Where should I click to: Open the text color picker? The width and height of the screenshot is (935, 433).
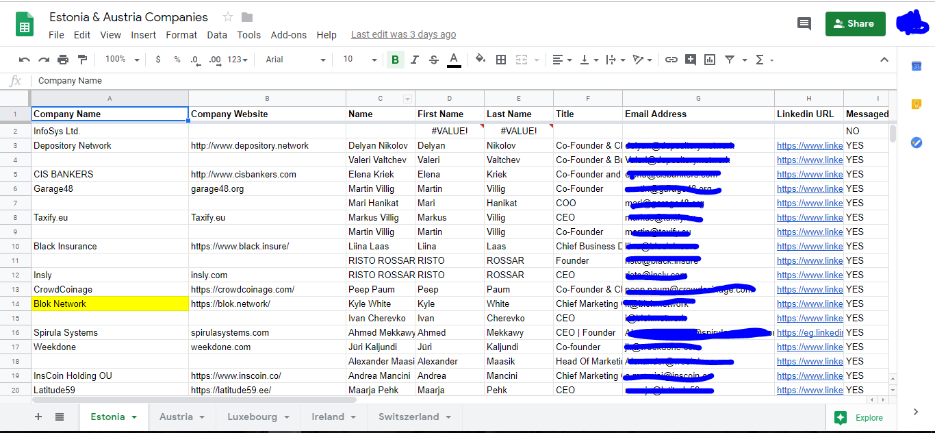[x=453, y=60]
